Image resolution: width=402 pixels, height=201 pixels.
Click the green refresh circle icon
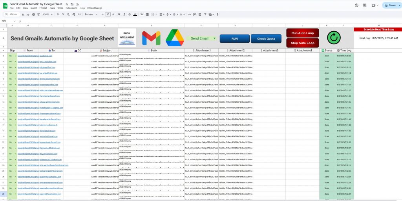click(x=334, y=38)
